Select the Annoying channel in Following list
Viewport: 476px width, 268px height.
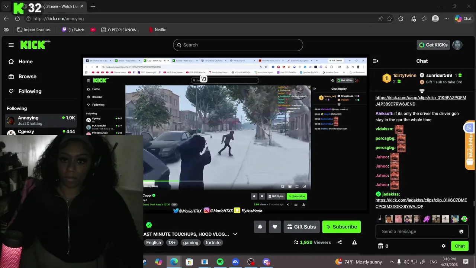41,121
